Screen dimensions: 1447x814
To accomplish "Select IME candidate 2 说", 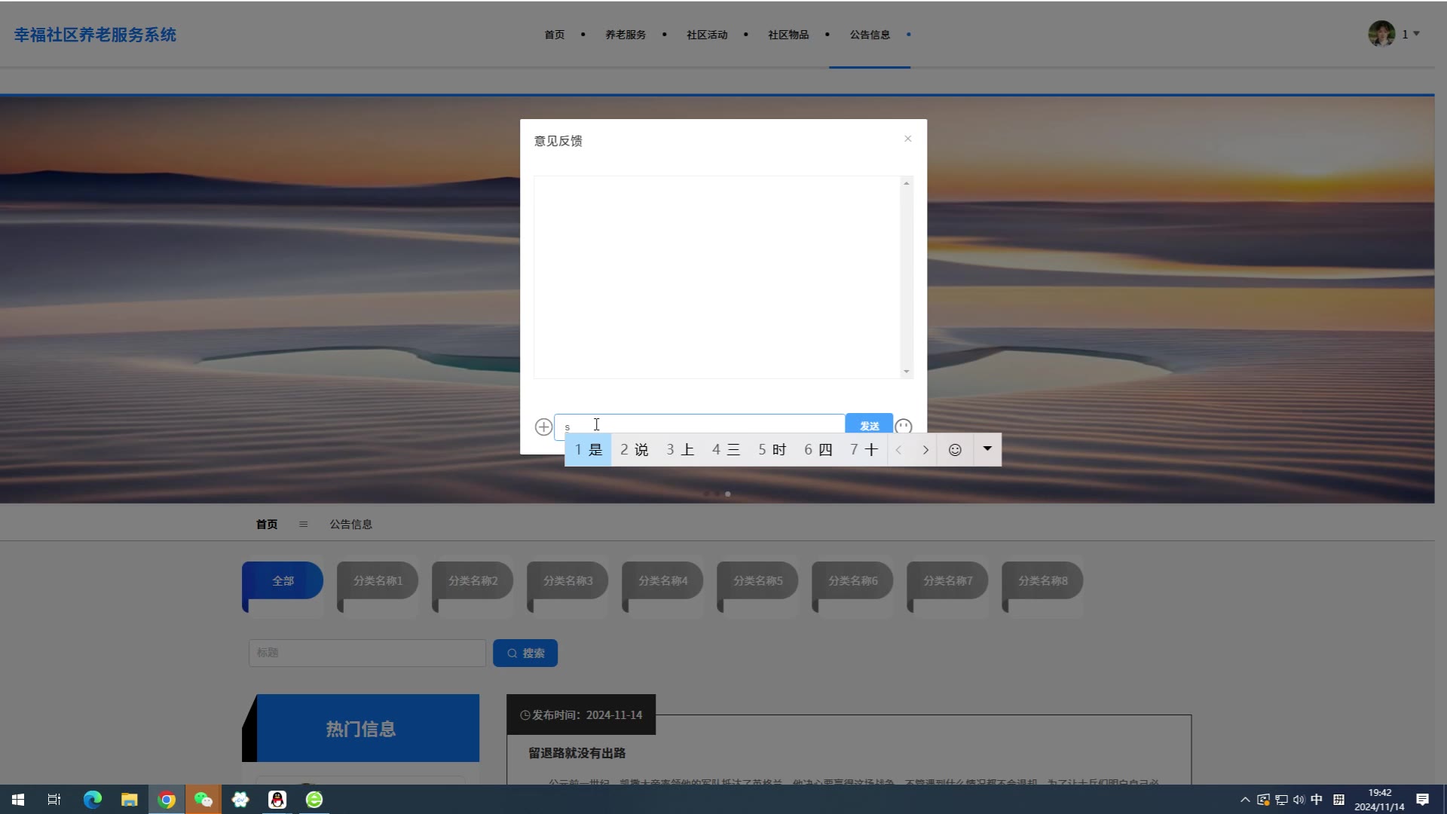I will [634, 450].
